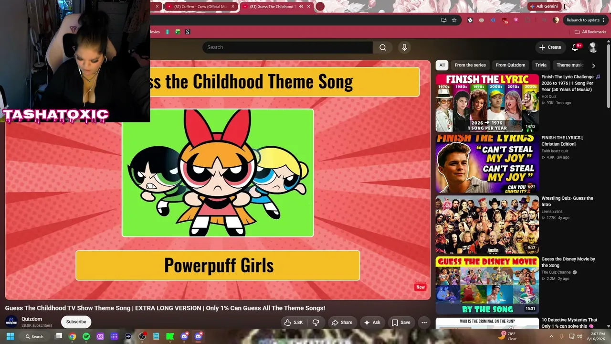
Task: Open Finish The Lyric Challenge video thumbnail
Action: point(487,103)
